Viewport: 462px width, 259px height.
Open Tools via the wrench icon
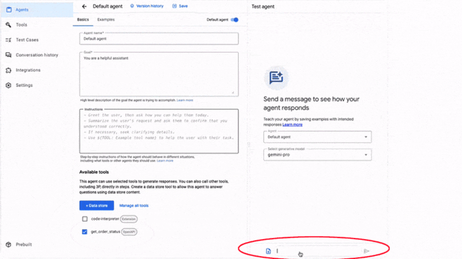click(x=9, y=25)
